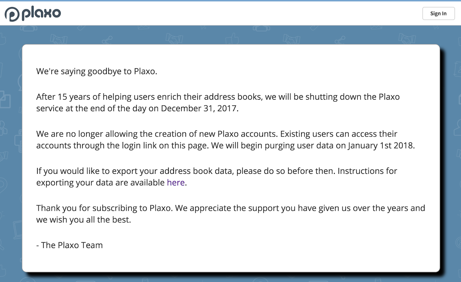Open the Sign In button
This screenshot has height=282, width=461.
(x=438, y=14)
